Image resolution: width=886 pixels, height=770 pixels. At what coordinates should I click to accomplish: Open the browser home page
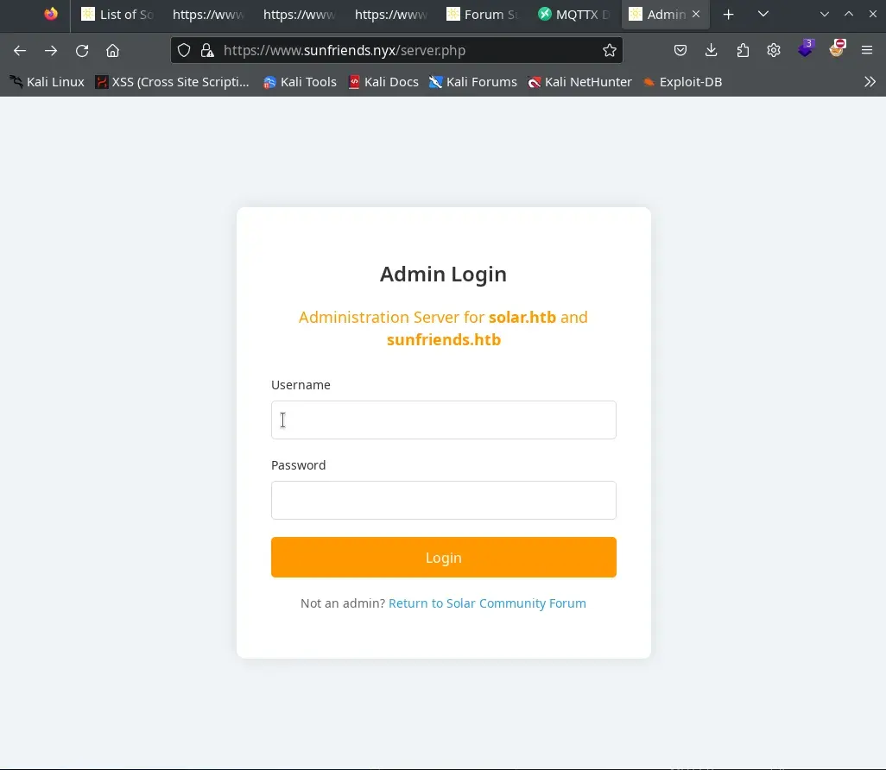click(112, 51)
